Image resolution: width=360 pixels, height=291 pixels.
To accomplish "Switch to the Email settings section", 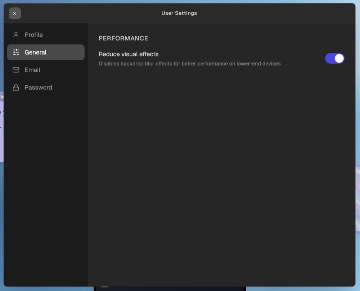I will click(32, 70).
